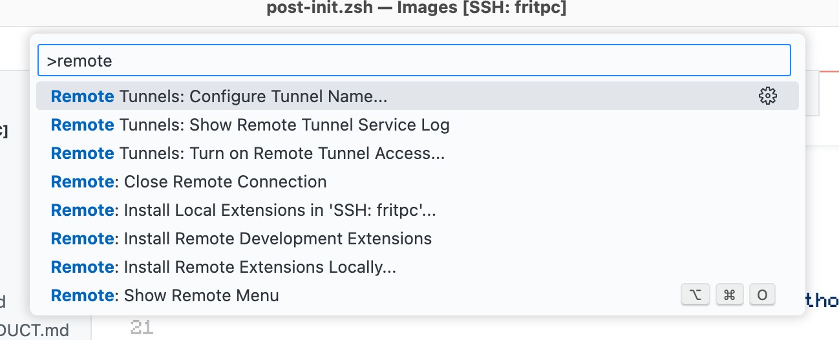
Task: Click the partially visible 'tho' code text
Action: [x=821, y=301]
